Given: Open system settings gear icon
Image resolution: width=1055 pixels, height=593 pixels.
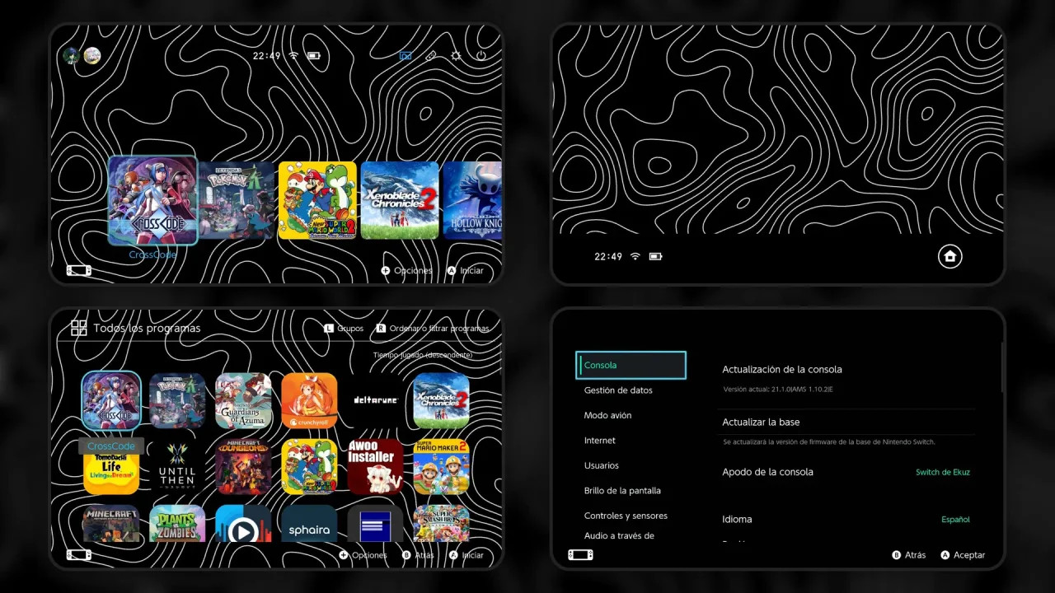Looking at the screenshot, I should click(x=456, y=56).
